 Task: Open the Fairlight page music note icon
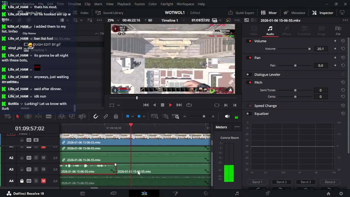(237, 193)
